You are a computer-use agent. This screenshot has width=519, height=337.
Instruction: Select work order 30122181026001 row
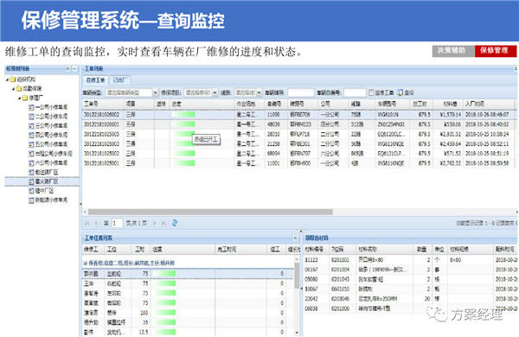tap(299, 124)
